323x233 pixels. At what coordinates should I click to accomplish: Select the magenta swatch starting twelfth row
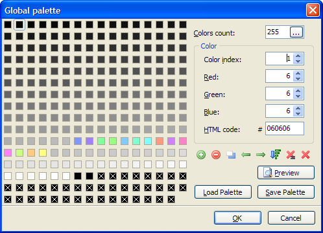click(x=8, y=153)
